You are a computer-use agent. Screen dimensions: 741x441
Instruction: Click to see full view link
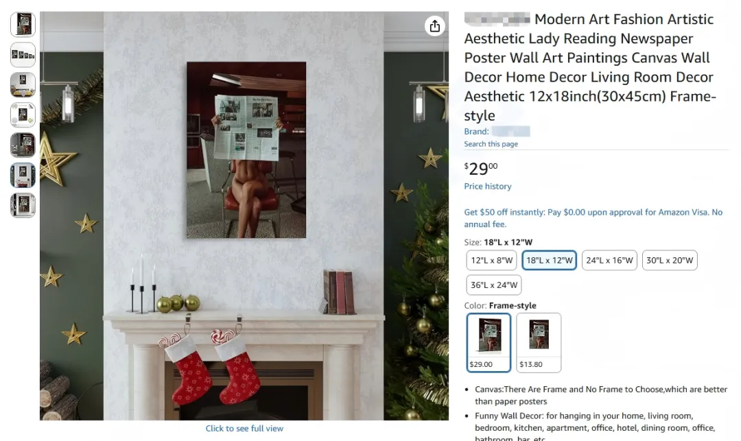click(244, 428)
